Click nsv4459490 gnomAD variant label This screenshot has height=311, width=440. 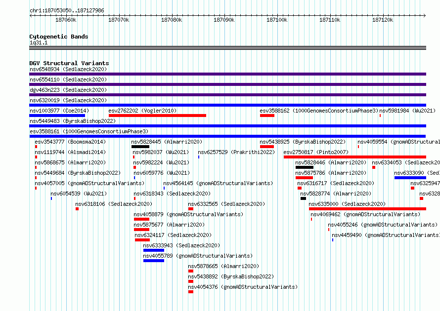tap(386, 235)
